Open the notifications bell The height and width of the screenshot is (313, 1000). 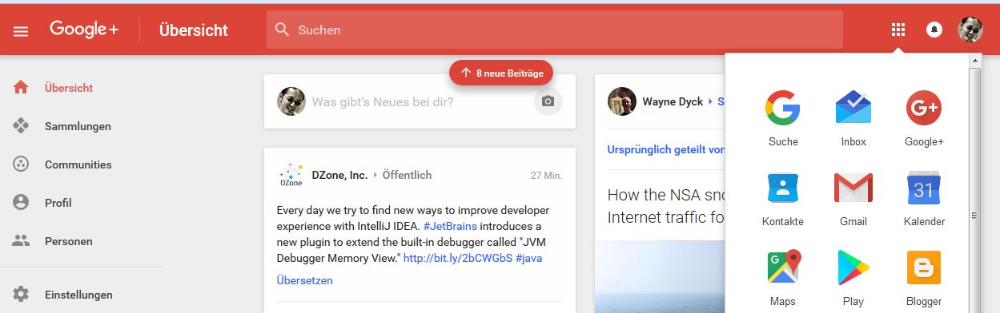coord(934,30)
